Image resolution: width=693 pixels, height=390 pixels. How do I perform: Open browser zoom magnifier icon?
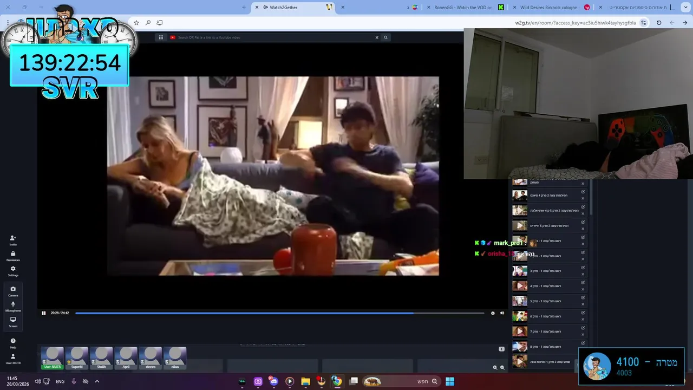pos(148,23)
